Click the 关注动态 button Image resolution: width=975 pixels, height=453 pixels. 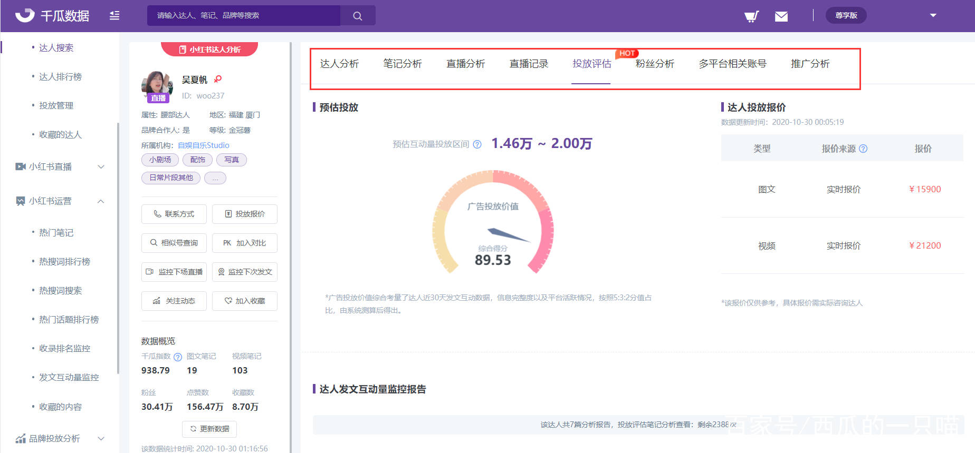click(x=174, y=301)
